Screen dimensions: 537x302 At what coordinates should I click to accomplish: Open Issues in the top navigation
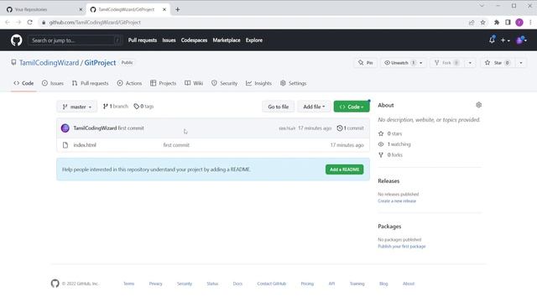coord(169,40)
